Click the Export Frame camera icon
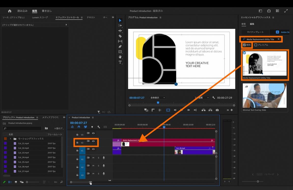 217,110
